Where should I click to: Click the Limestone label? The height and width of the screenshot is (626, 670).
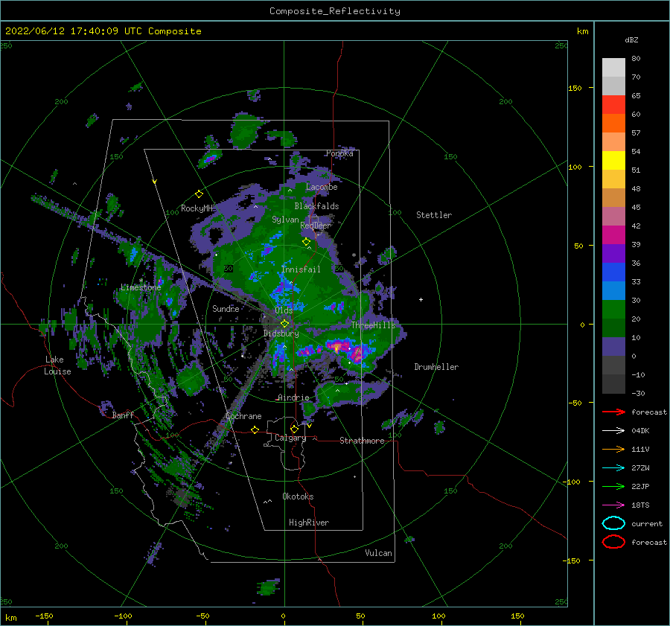pos(141,287)
